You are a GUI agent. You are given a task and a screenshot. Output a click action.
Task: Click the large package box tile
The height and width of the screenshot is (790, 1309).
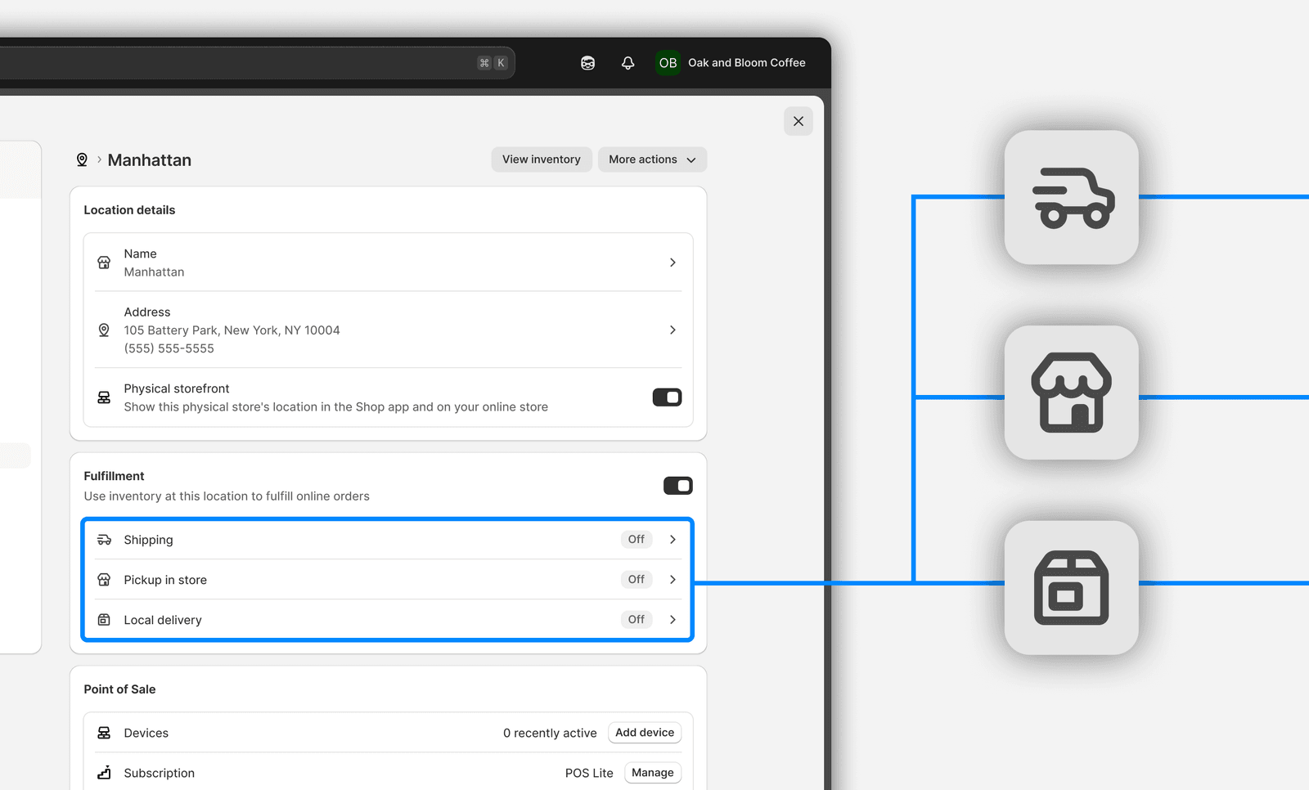(x=1072, y=588)
